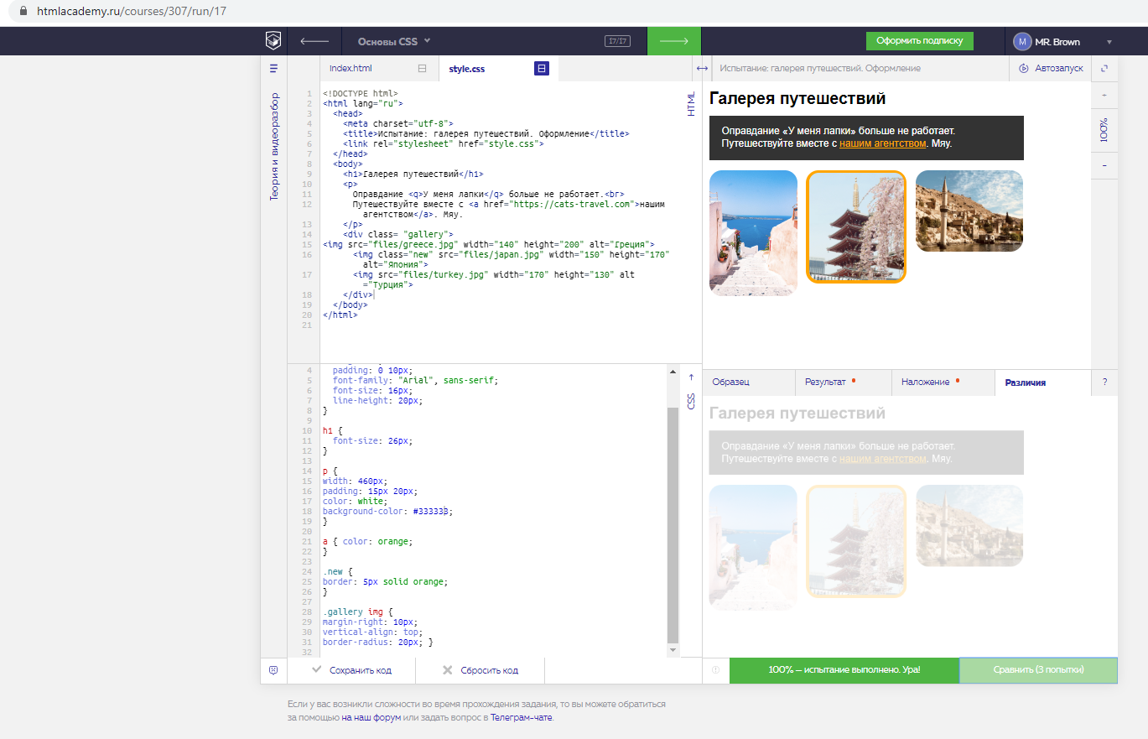1148x739 pixels.
Task: Click the Оформить подписку button
Action: [x=919, y=41]
